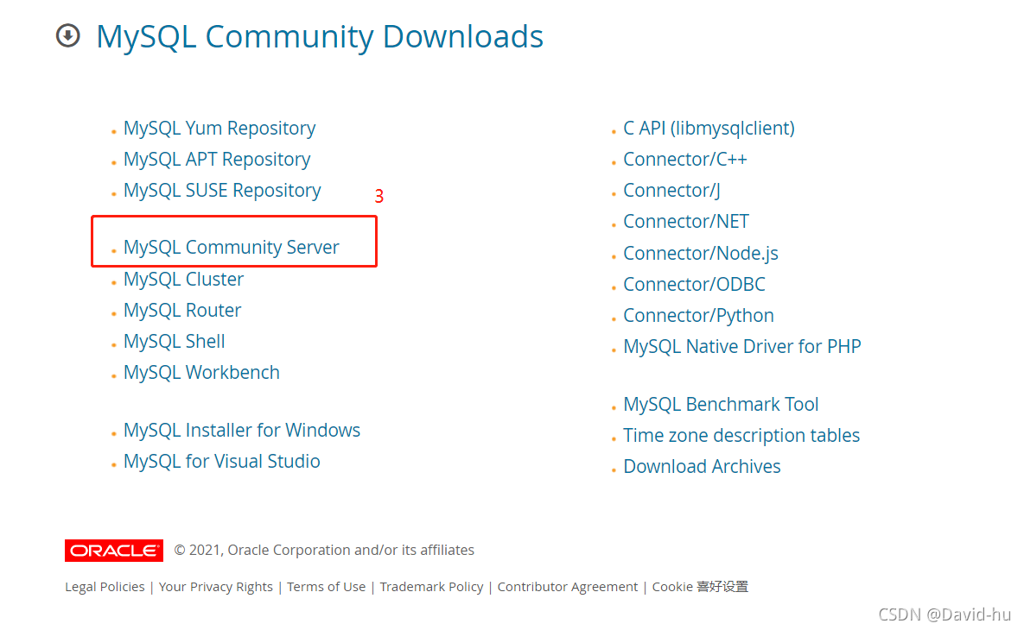Screen dimensions: 1024x630
Task: Go to MySQL Community Server downloads
Action: click(x=232, y=247)
